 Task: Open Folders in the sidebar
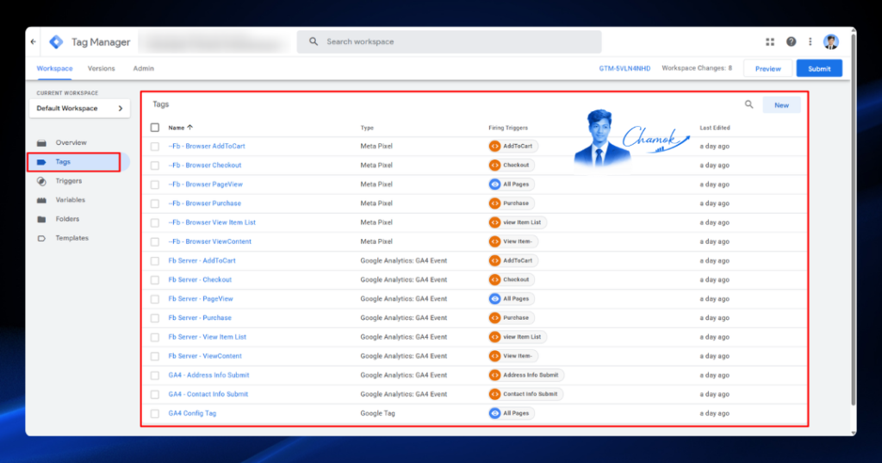pyautogui.click(x=67, y=219)
